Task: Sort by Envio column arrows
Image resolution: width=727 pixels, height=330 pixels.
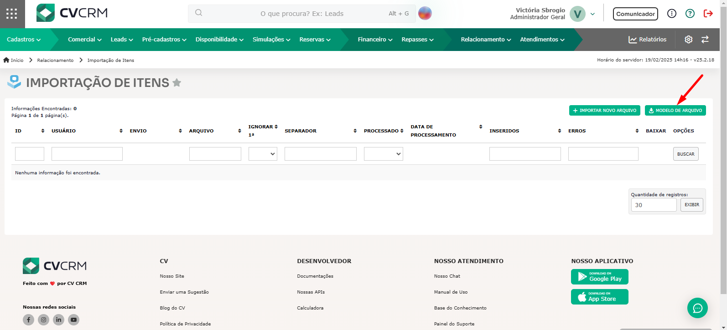Action: coord(180,131)
